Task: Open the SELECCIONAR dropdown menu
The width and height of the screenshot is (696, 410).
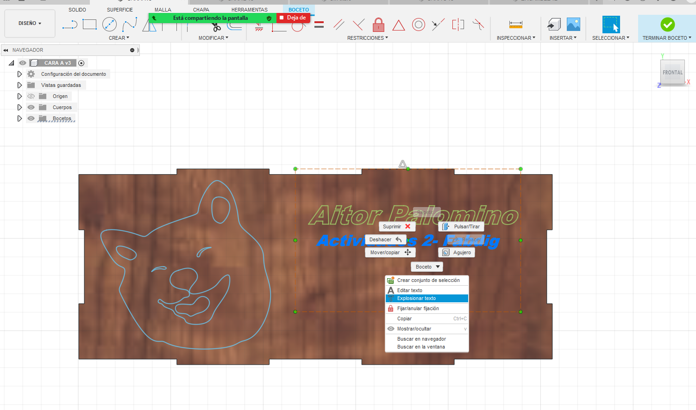Action: coord(611,38)
